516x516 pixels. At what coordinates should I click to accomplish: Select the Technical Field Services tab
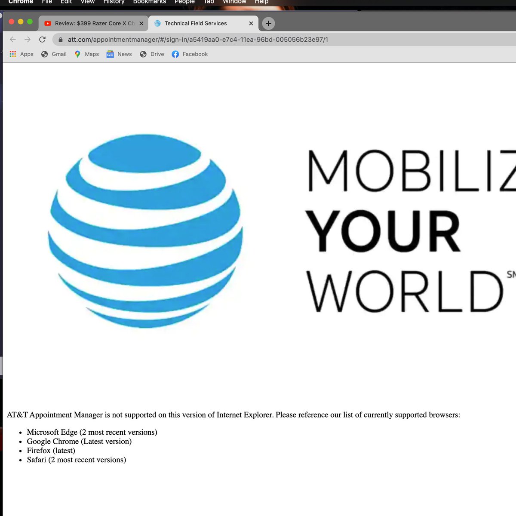coord(203,24)
